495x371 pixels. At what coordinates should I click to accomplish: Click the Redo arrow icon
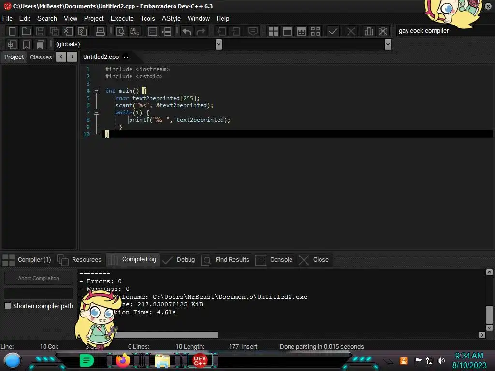point(201,31)
